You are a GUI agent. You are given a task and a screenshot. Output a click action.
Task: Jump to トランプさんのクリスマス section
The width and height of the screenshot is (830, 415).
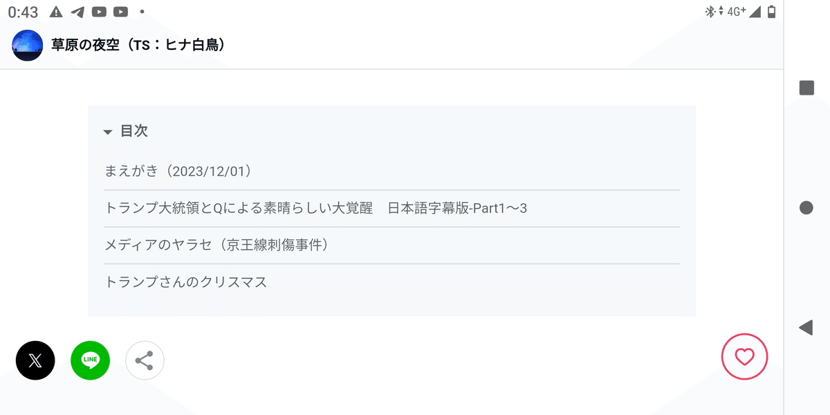pos(185,282)
